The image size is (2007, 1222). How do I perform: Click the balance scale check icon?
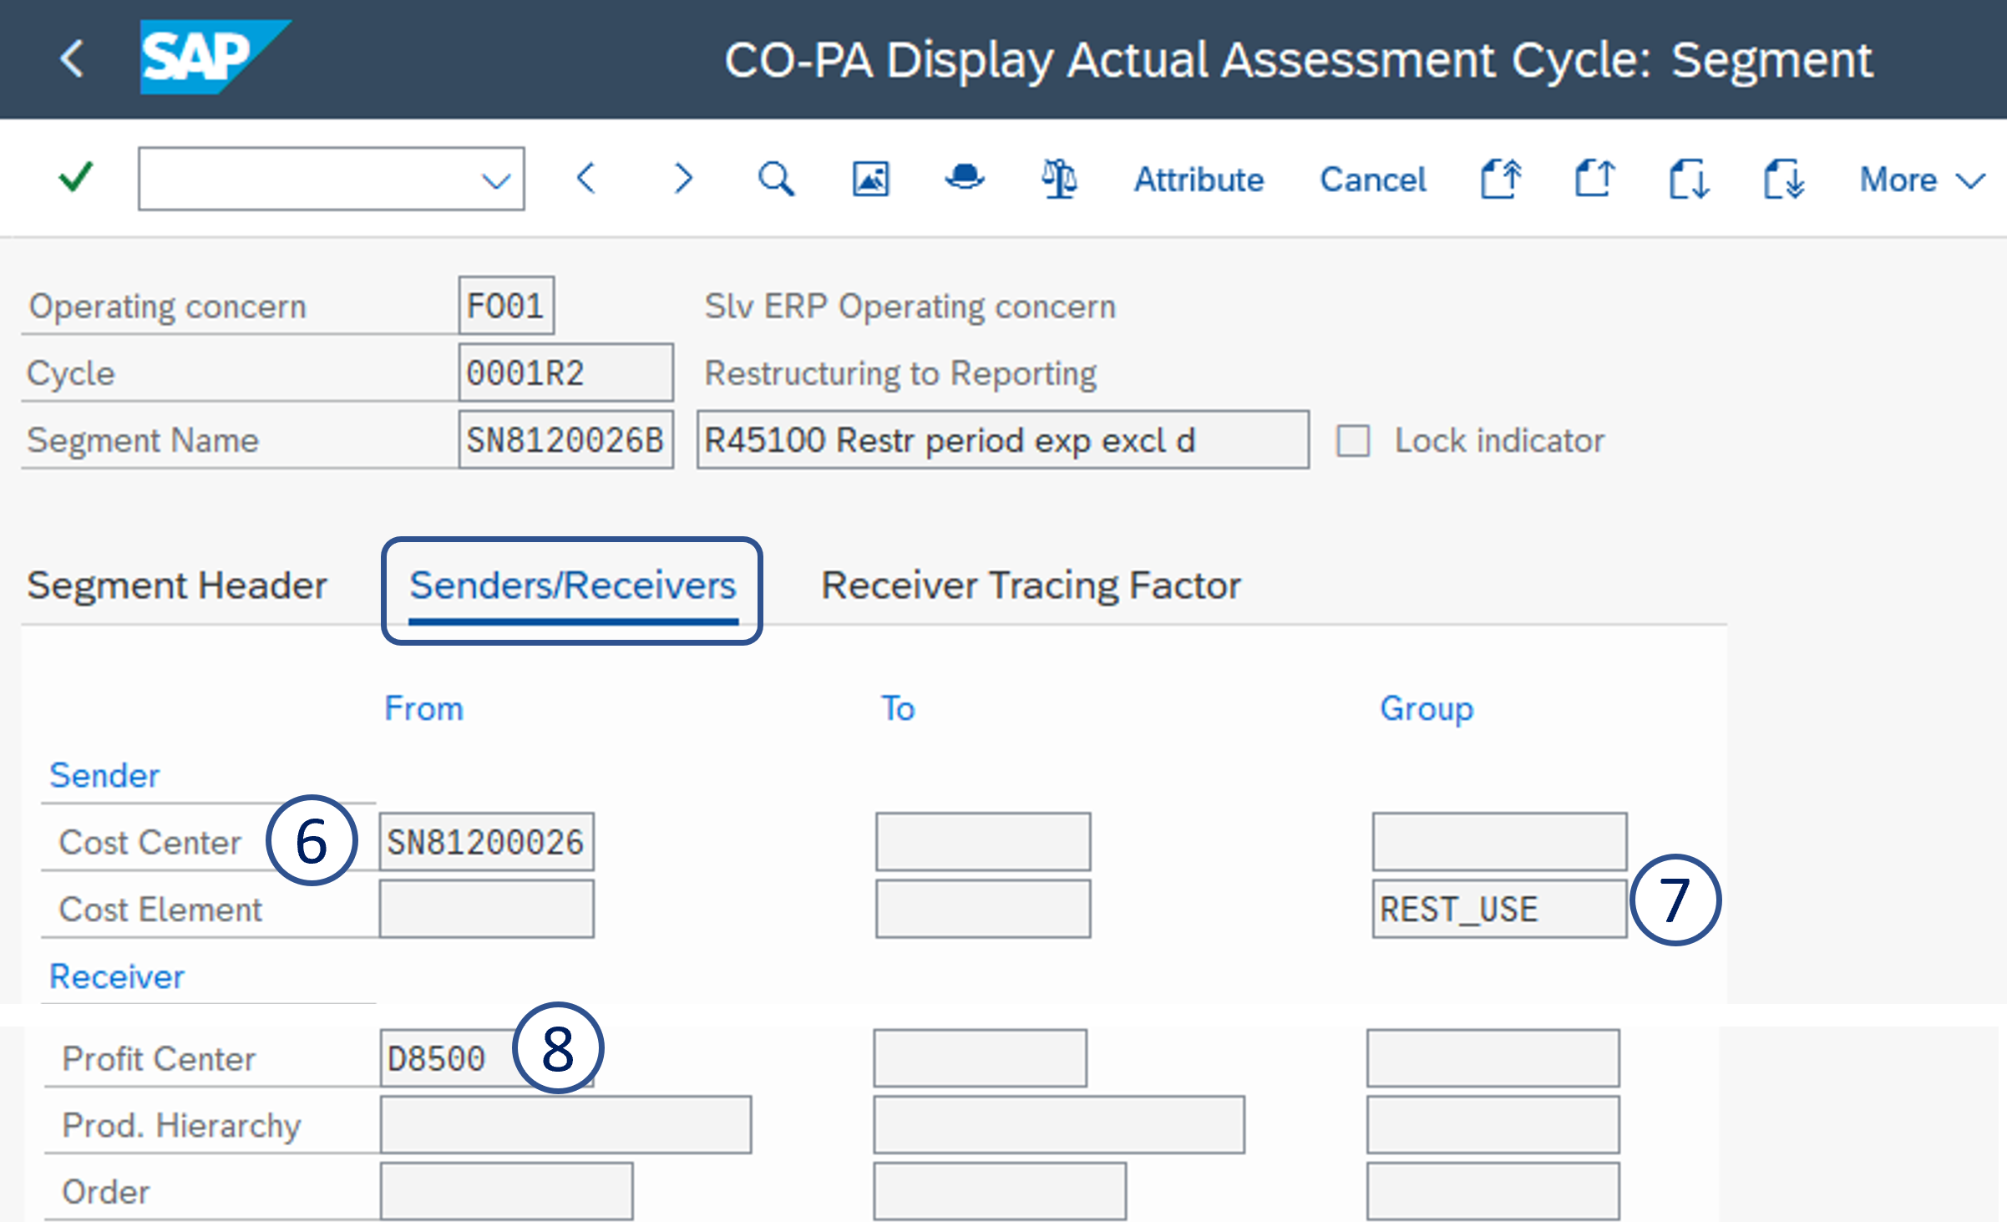[x=1059, y=179]
